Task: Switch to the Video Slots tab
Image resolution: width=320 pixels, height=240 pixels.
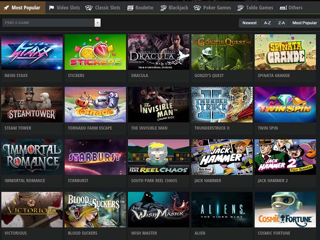Action: (x=64, y=8)
